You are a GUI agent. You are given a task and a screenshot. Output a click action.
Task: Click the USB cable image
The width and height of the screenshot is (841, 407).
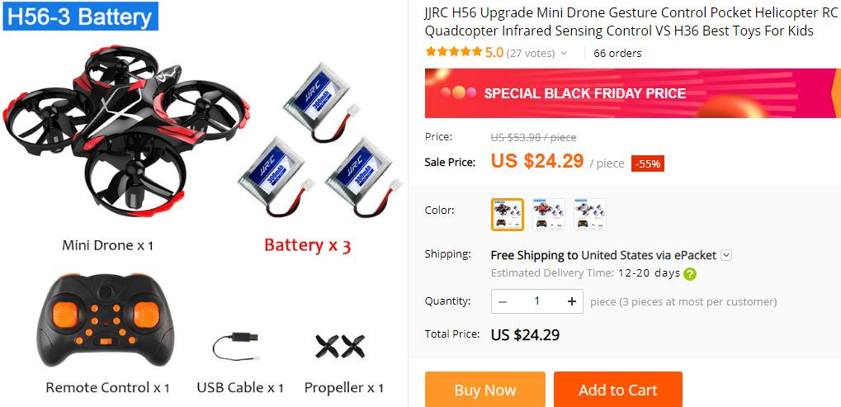click(x=235, y=347)
